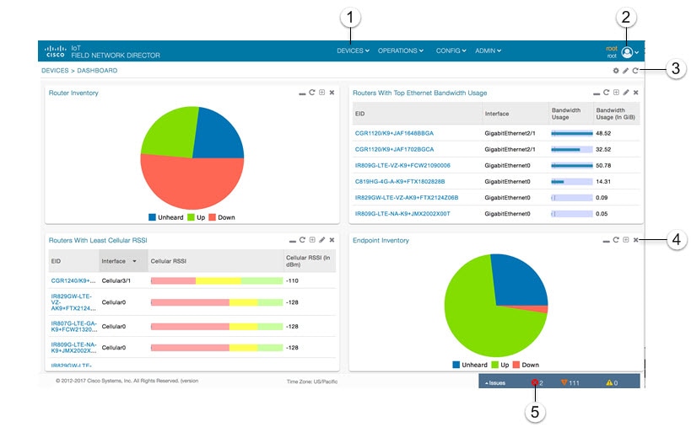Toggle Down in Router Inventory legend
The width and height of the screenshot is (691, 427).
pyautogui.click(x=222, y=217)
